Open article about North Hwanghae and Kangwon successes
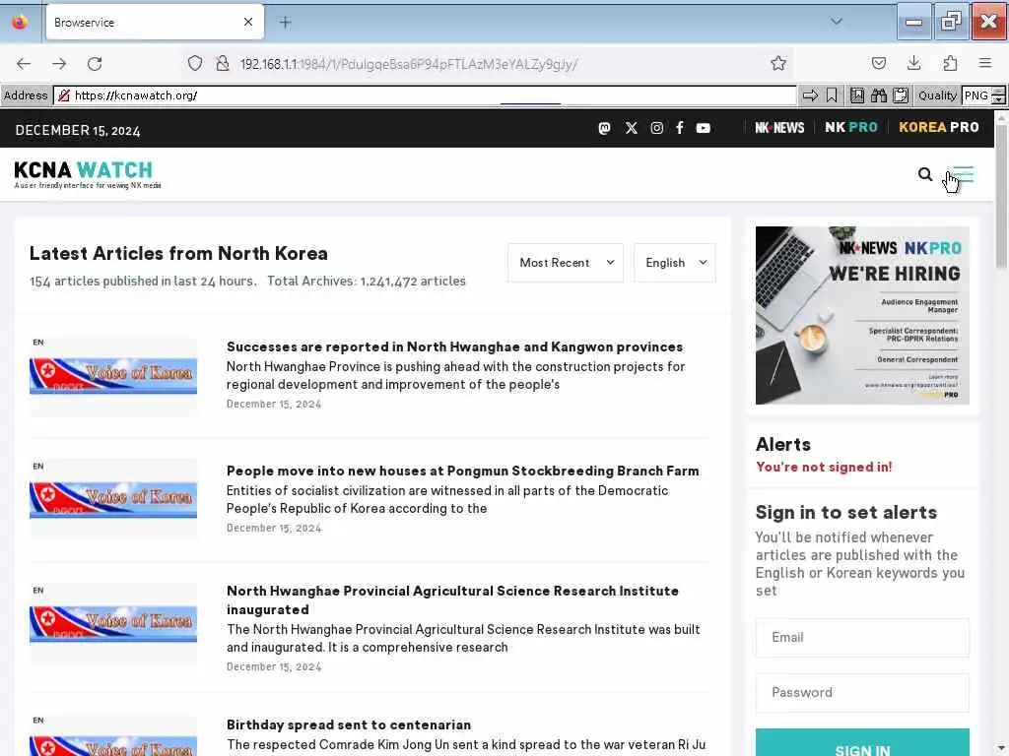This screenshot has width=1009, height=756. (x=454, y=347)
